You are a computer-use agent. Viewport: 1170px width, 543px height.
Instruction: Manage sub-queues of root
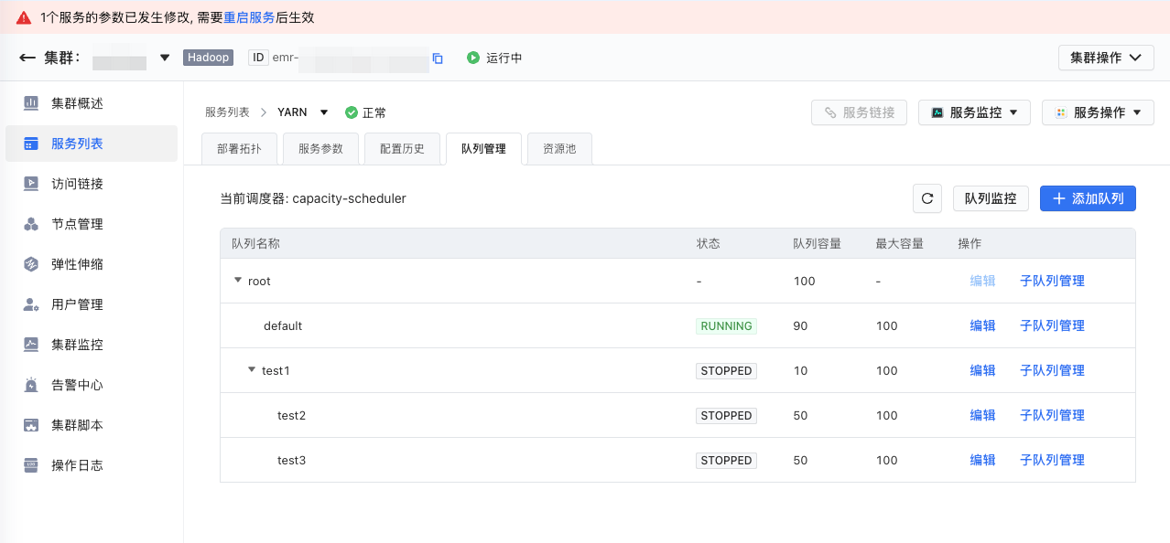(x=1052, y=281)
